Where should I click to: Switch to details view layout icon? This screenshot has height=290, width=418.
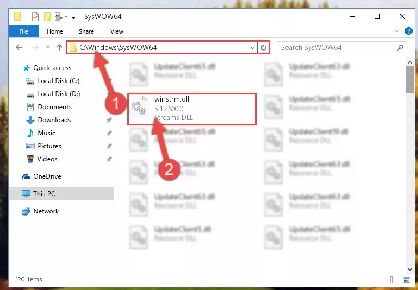pyautogui.click(x=395, y=280)
